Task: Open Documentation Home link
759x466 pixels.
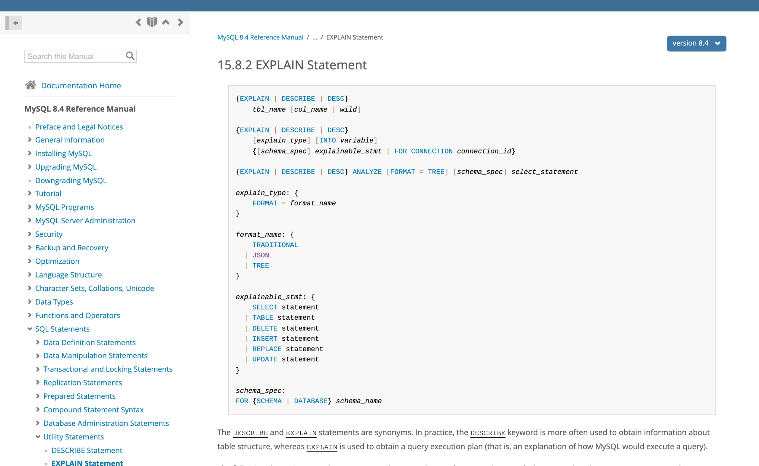Action: [x=81, y=85]
